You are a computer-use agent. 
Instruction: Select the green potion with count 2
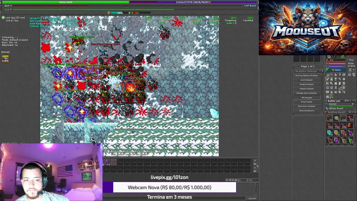(x=350, y=140)
